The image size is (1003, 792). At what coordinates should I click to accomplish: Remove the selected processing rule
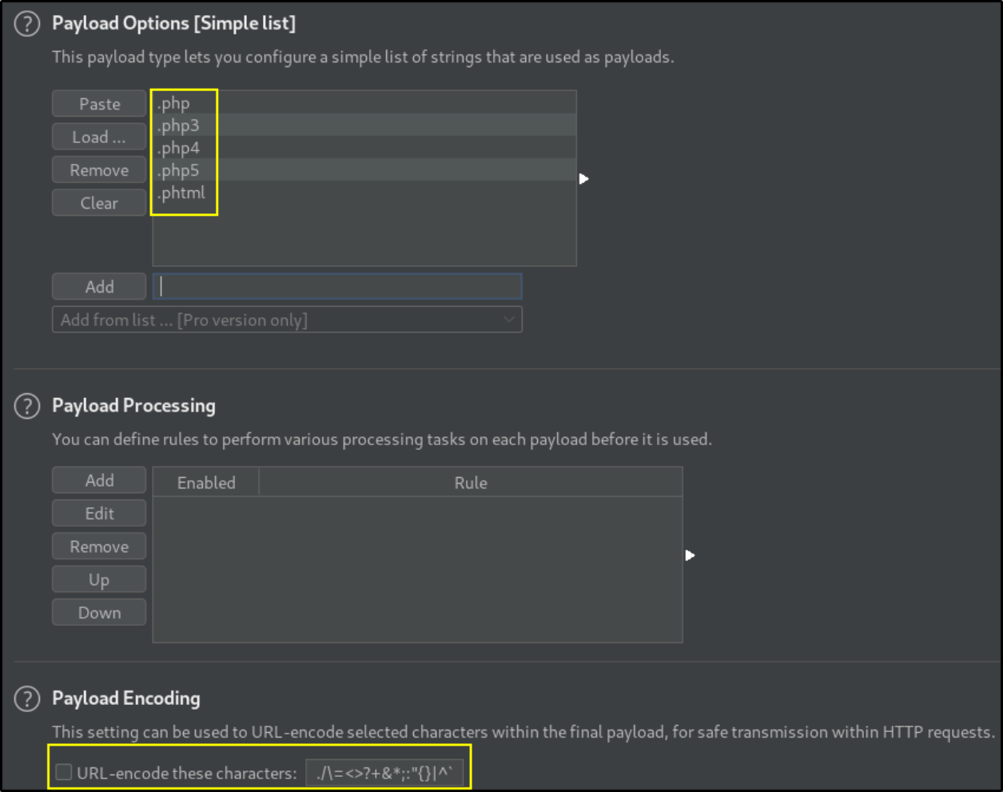click(99, 547)
